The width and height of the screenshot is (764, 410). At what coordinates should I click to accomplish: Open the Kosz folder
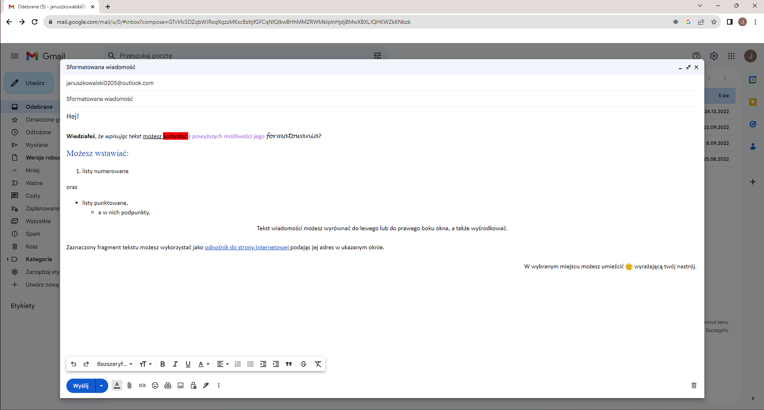point(32,247)
